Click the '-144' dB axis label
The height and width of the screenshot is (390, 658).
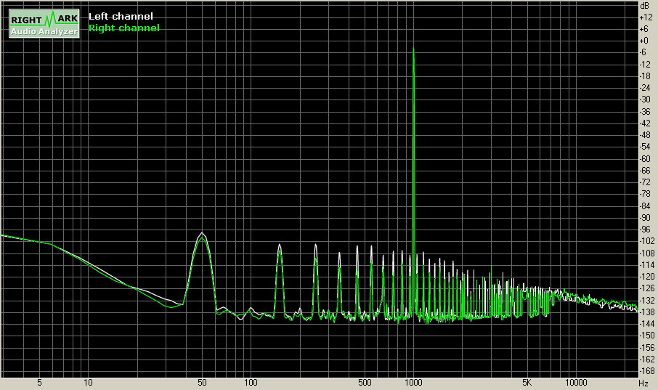click(x=646, y=324)
